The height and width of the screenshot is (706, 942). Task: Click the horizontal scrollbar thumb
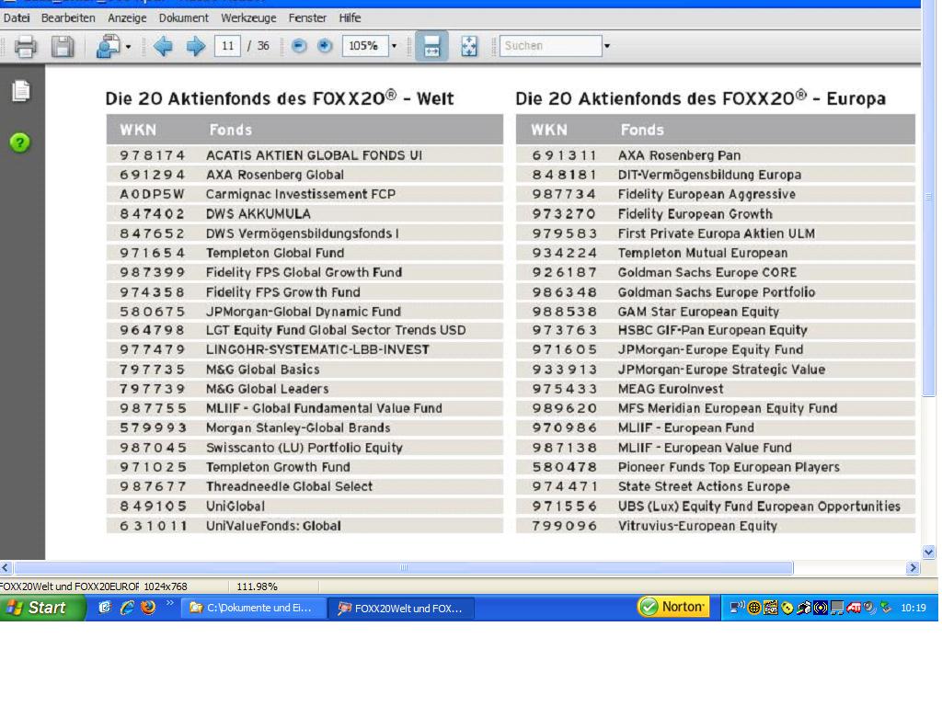pyautogui.click(x=403, y=567)
